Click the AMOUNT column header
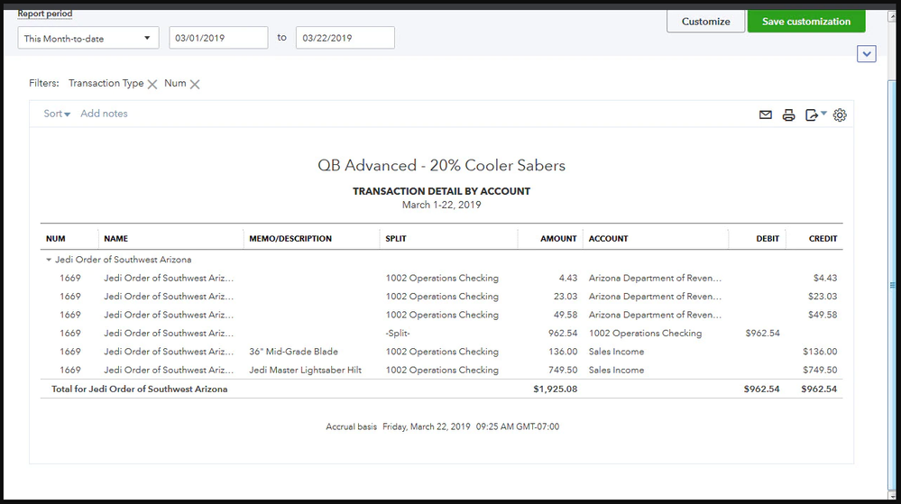This screenshot has height=504, width=901. coord(558,239)
